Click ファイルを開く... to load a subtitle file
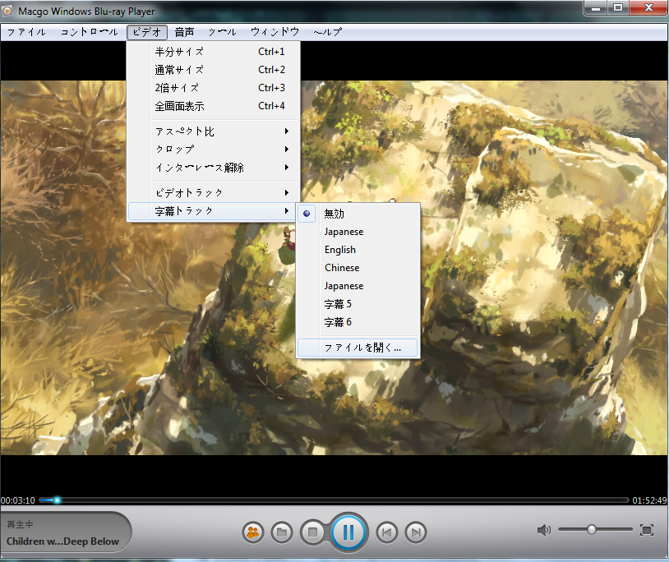Viewport: 669px width, 562px height. point(362,348)
